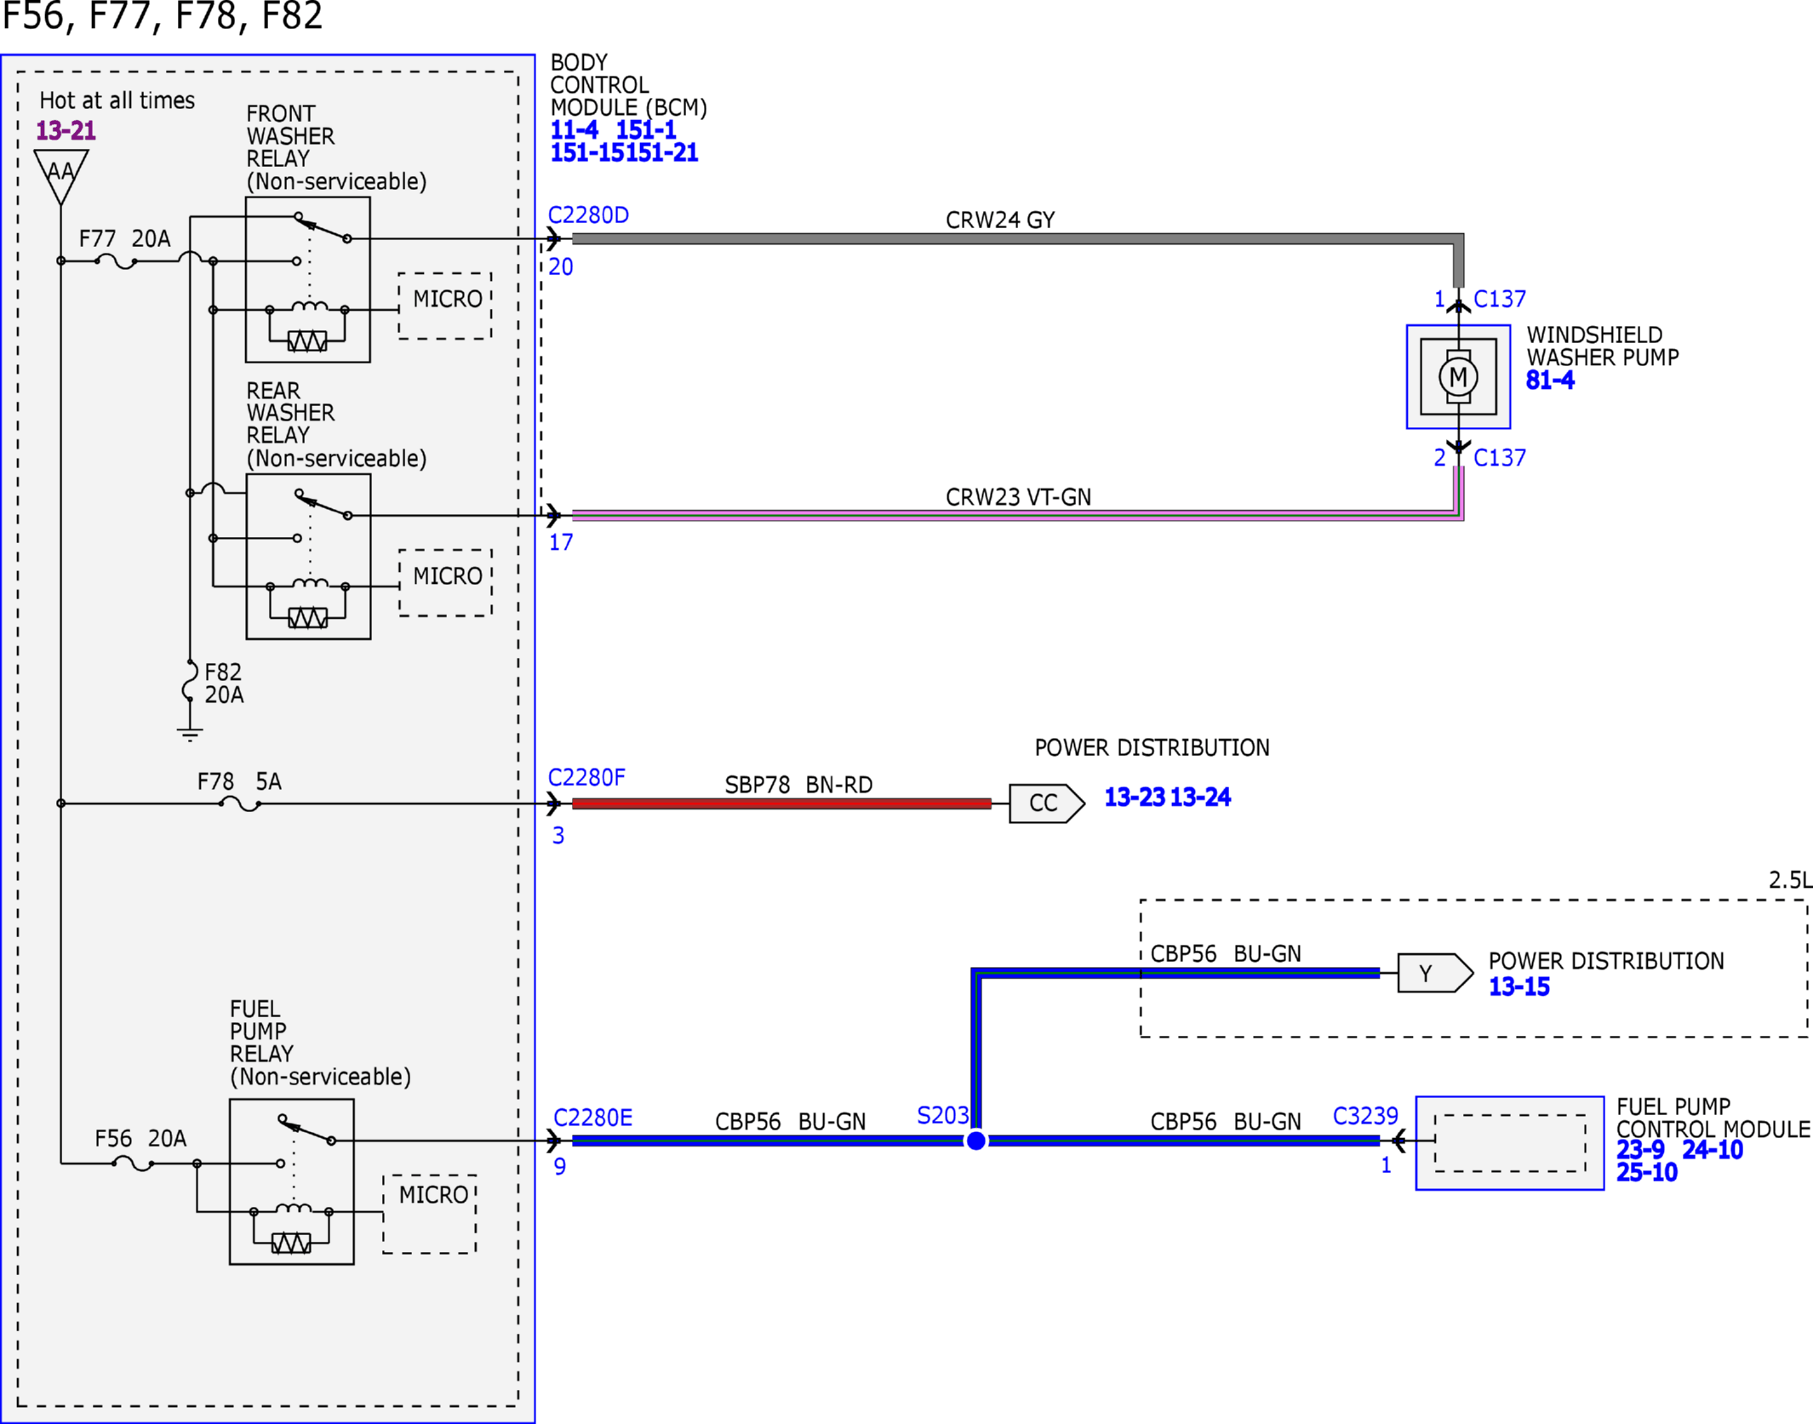Select the gray CRW24 GY wire

(1013, 239)
